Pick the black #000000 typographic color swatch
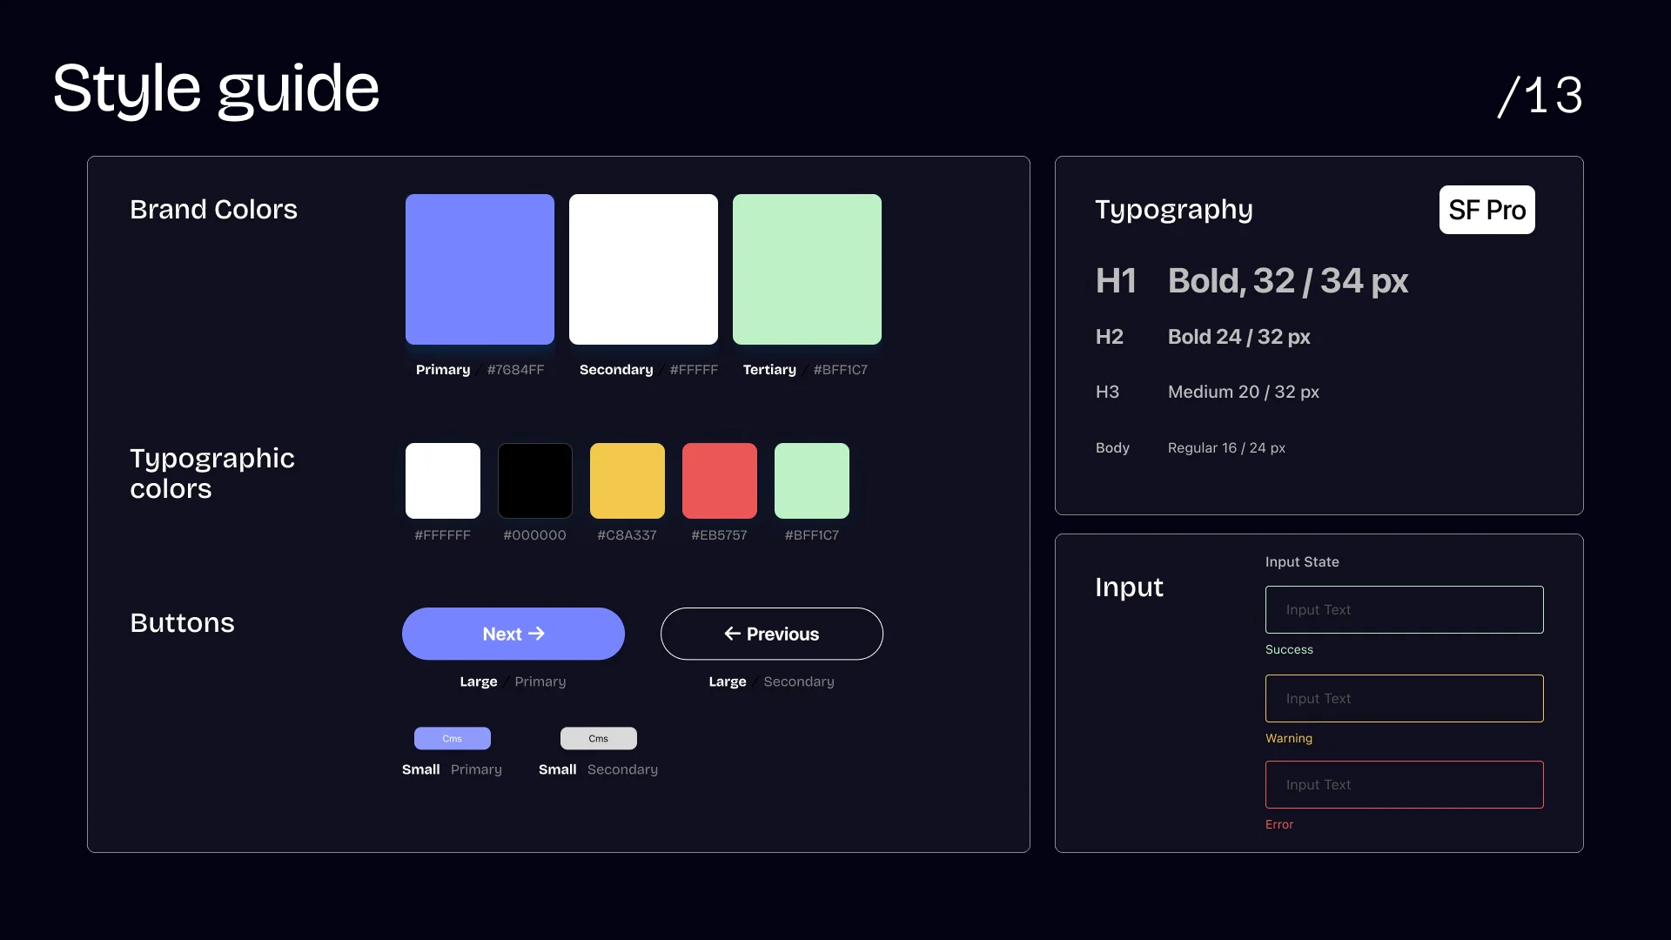Viewport: 1671px width, 940px height. click(x=535, y=480)
